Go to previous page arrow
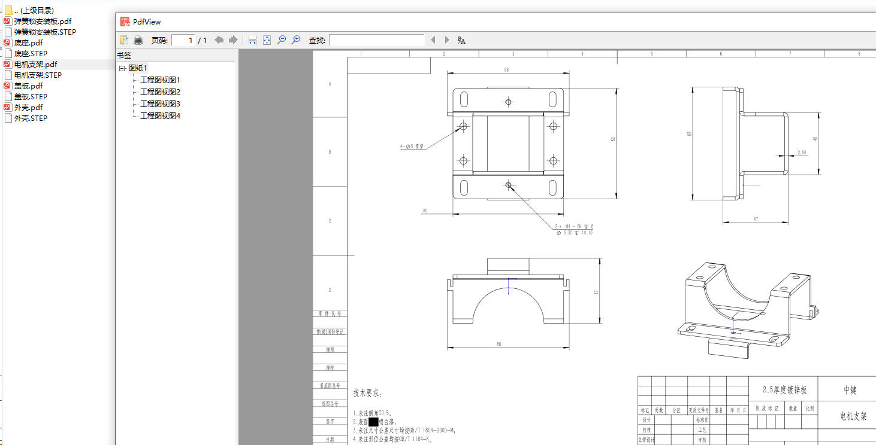The image size is (876, 445). tap(219, 40)
